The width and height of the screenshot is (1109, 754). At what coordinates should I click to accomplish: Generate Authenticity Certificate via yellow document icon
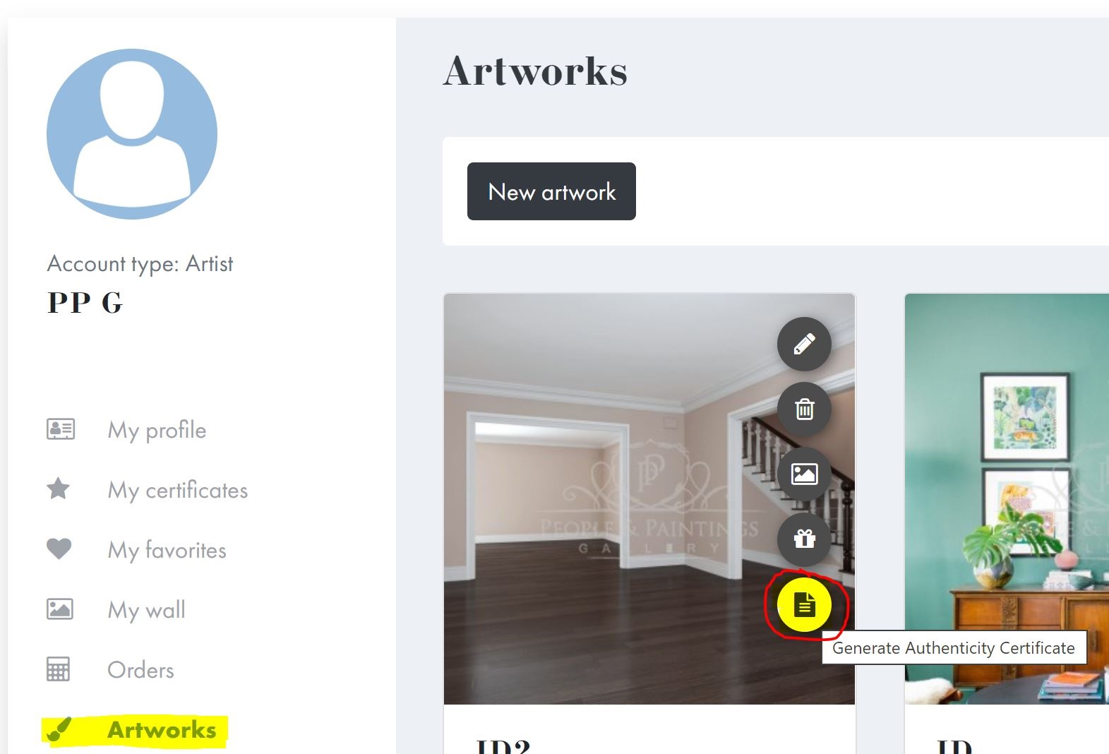tap(804, 604)
